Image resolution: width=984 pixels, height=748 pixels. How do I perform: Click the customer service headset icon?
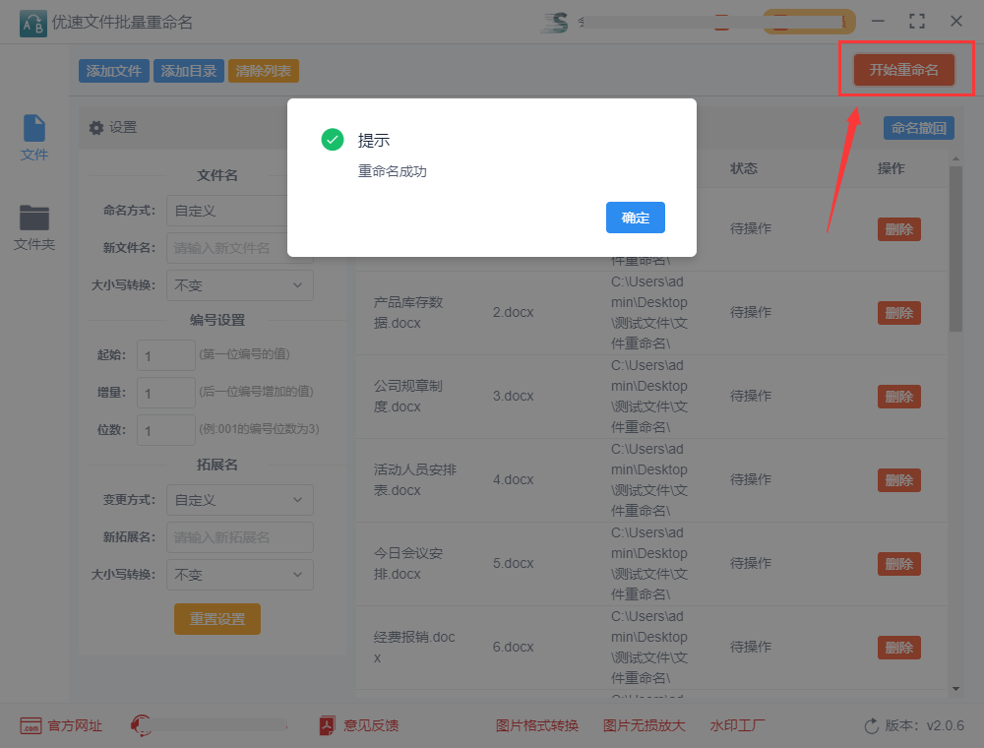point(141,724)
